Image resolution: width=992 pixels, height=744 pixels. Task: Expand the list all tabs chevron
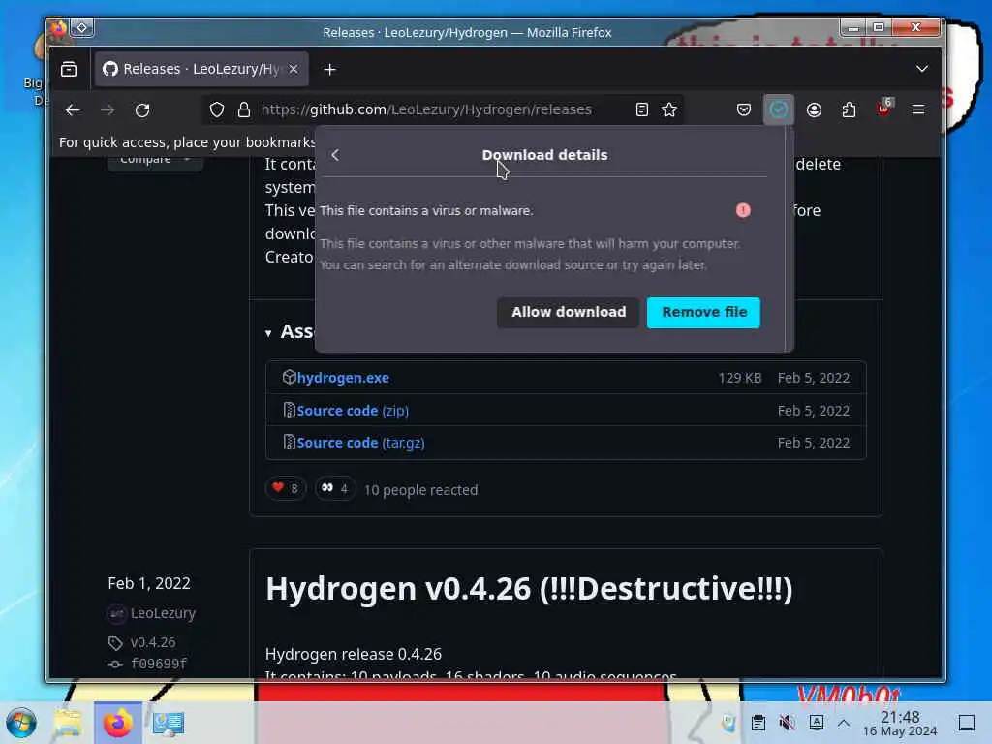pyautogui.click(x=922, y=69)
